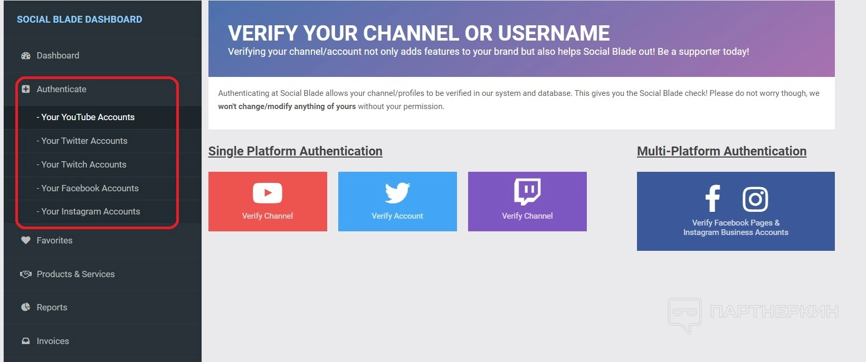Image resolution: width=866 pixels, height=362 pixels.
Task: Open the Reports sidebar item
Action: click(102, 307)
